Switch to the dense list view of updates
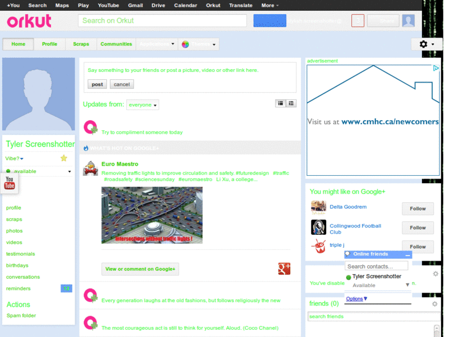 click(x=280, y=103)
